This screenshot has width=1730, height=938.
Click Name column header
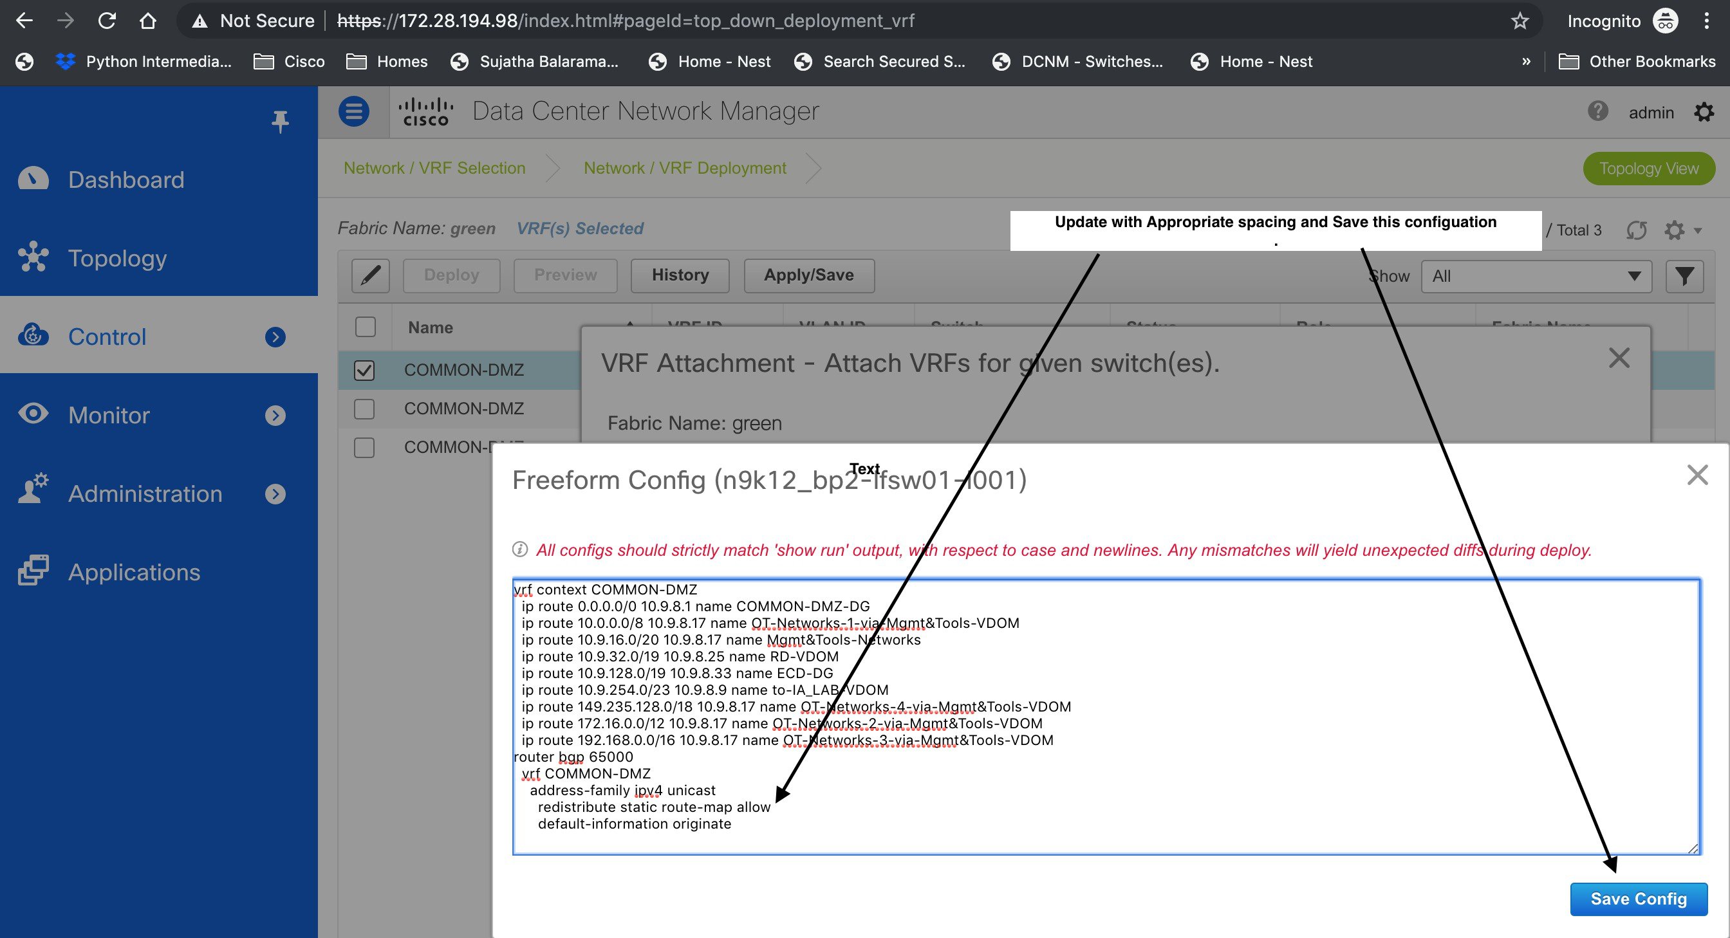431,327
